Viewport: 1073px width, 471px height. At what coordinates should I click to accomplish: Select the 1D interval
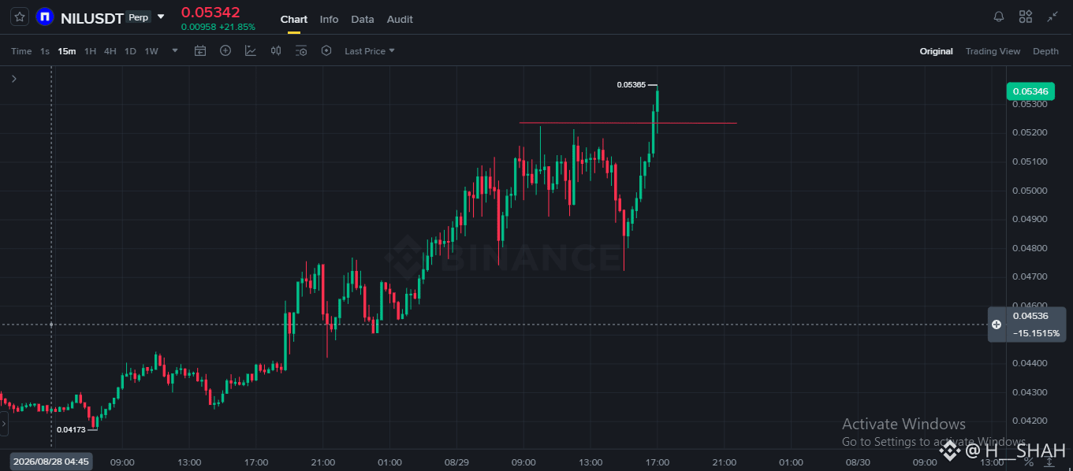pos(130,51)
